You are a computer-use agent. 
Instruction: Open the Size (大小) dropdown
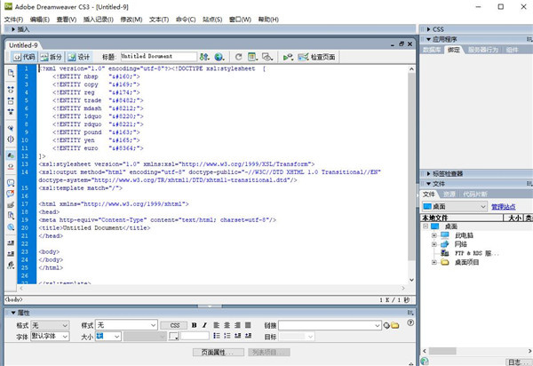108,337
